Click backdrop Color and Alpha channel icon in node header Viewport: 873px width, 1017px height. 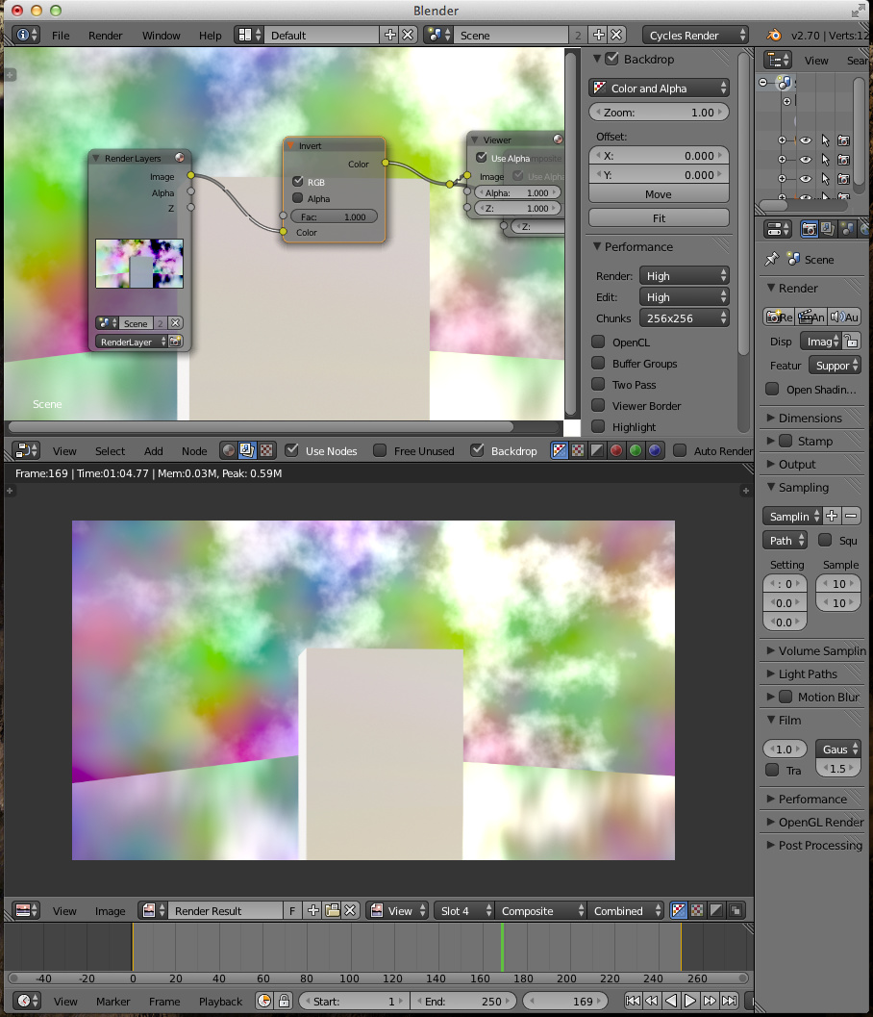[x=560, y=450]
